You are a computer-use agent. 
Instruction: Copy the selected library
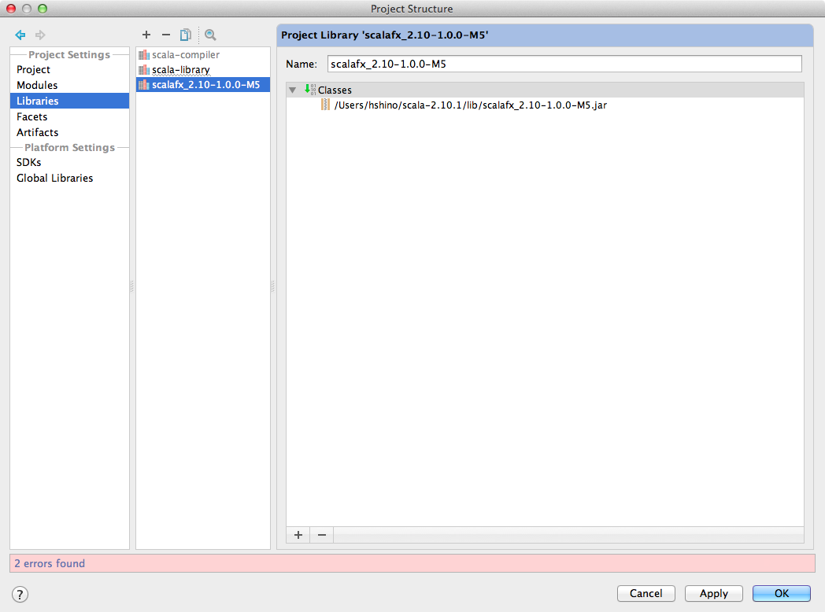(x=185, y=35)
